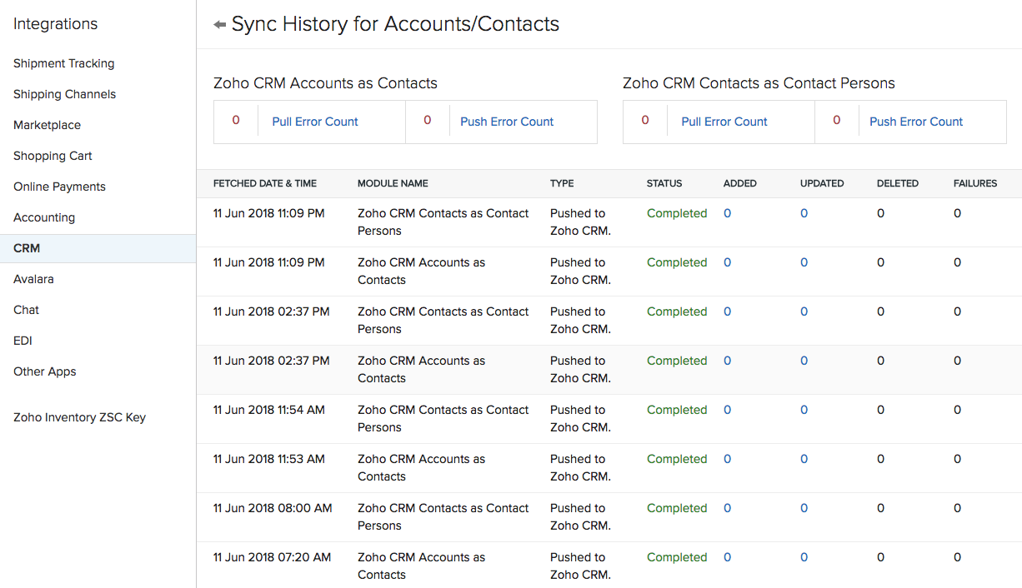The width and height of the screenshot is (1022, 588).
Task: Open Online Payments section
Action: tap(59, 187)
